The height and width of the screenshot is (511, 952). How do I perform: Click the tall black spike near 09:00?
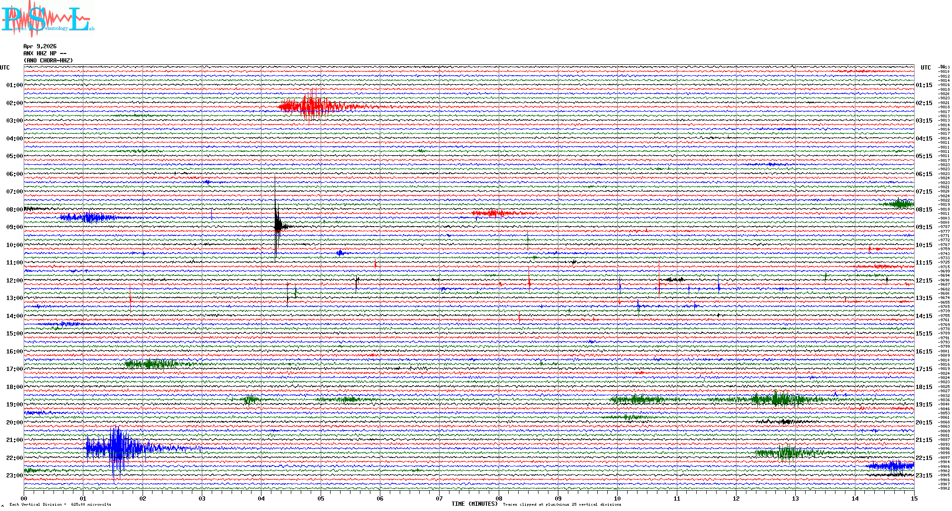click(277, 225)
